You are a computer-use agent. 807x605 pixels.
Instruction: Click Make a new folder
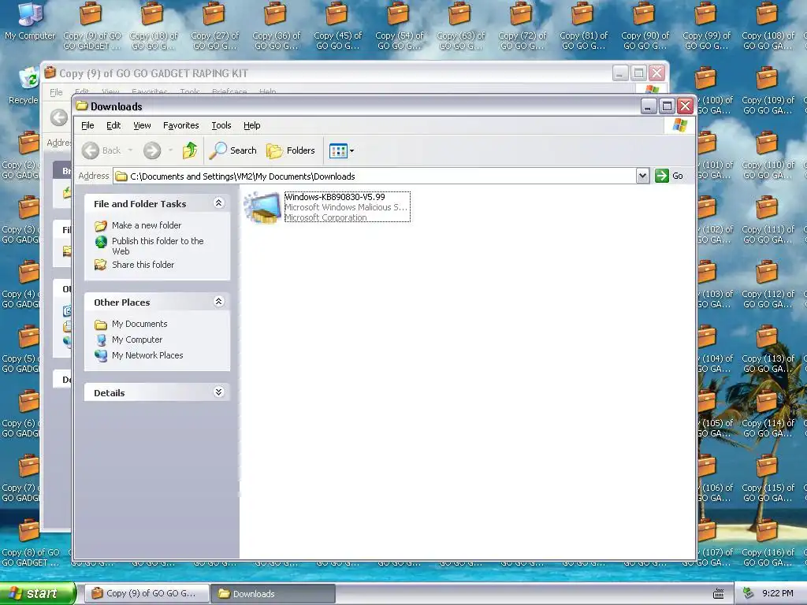tap(146, 225)
